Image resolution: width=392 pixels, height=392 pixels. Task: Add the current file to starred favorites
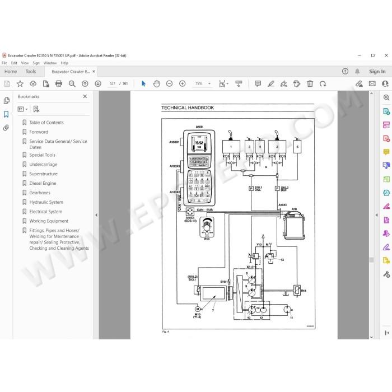coord(20,84)
